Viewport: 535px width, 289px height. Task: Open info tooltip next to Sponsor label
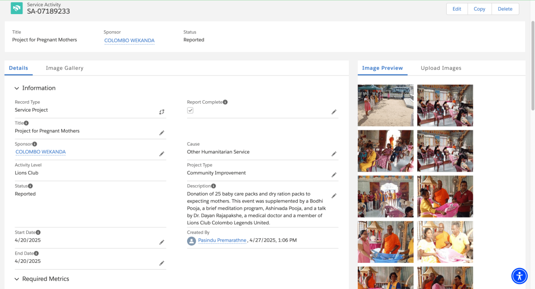point(34,144)
